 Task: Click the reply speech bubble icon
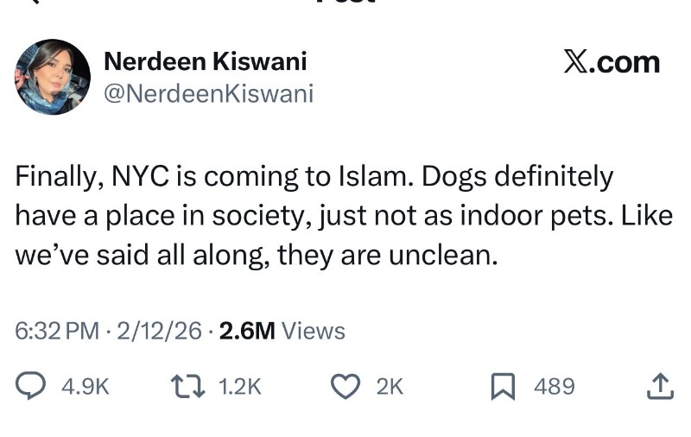31,385
